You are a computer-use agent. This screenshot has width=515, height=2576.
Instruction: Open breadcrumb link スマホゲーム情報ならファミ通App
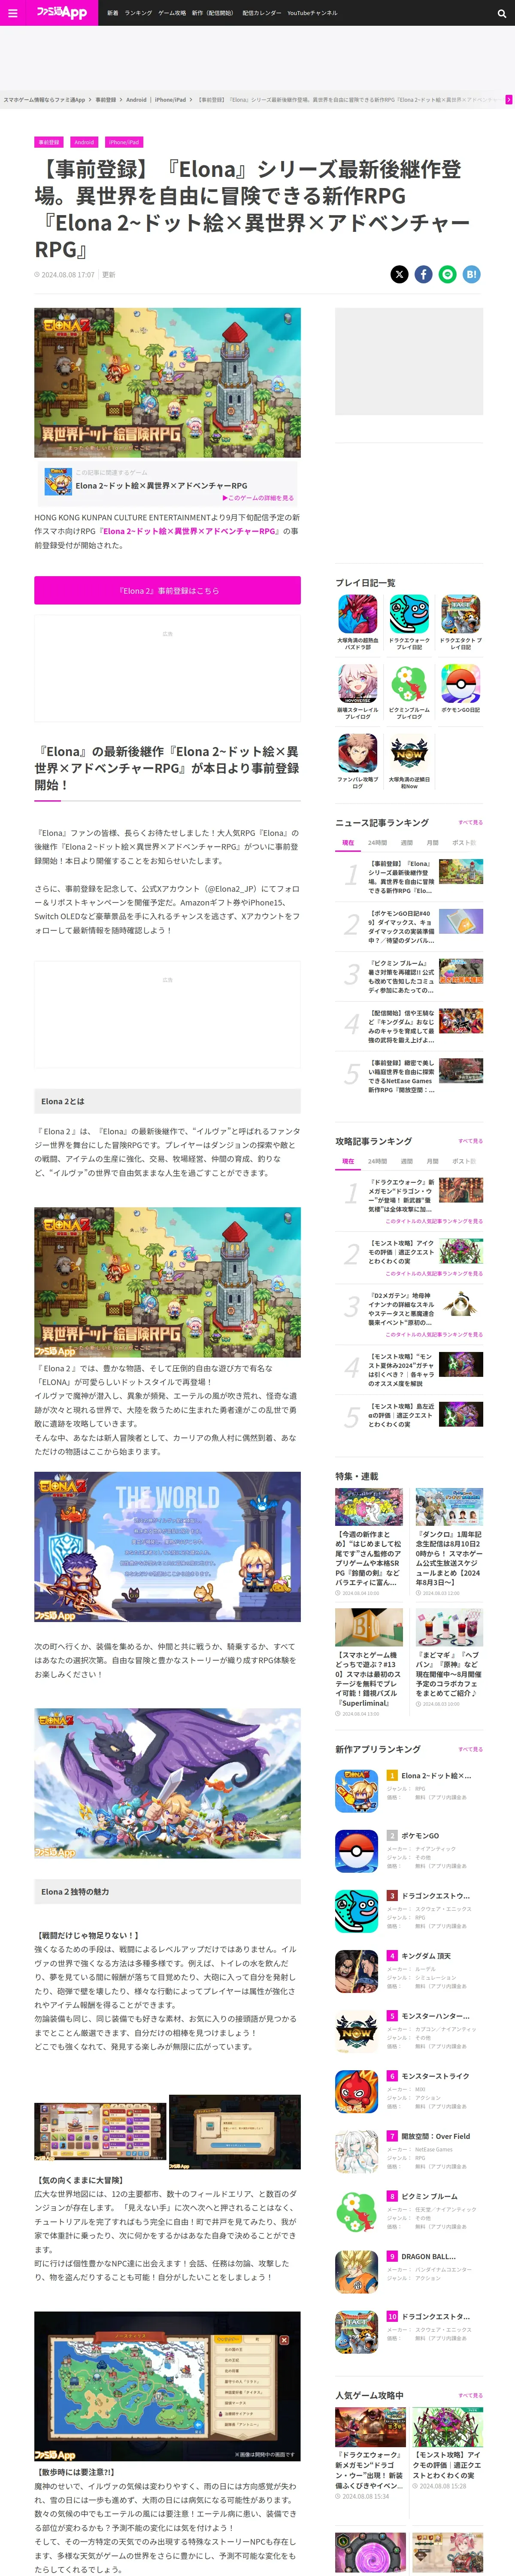click(44, 100)
